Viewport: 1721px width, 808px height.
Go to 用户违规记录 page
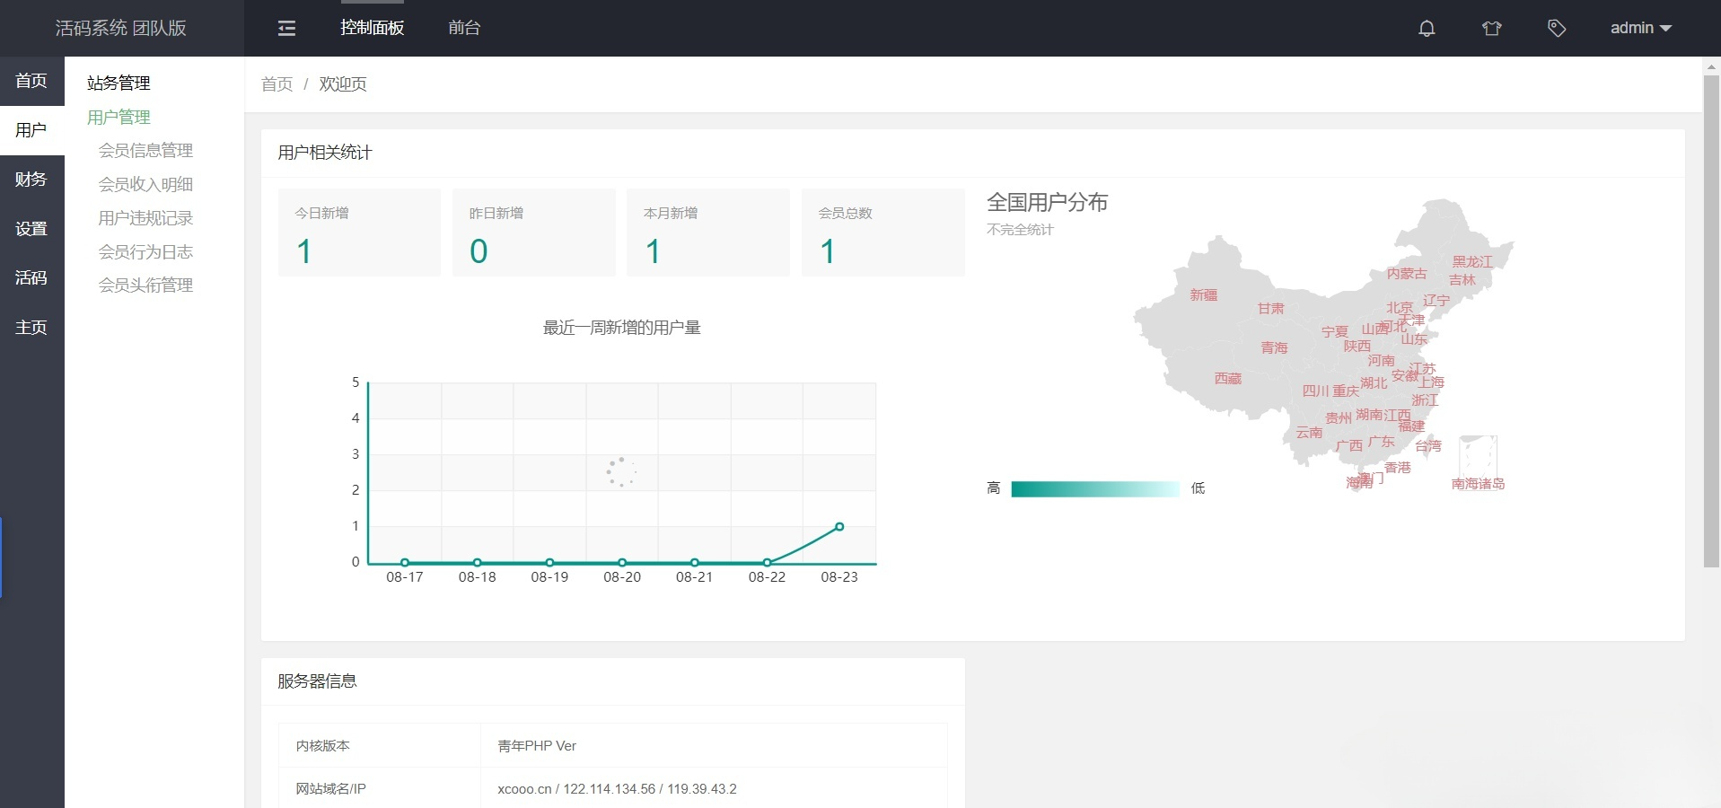coord(145,218)
